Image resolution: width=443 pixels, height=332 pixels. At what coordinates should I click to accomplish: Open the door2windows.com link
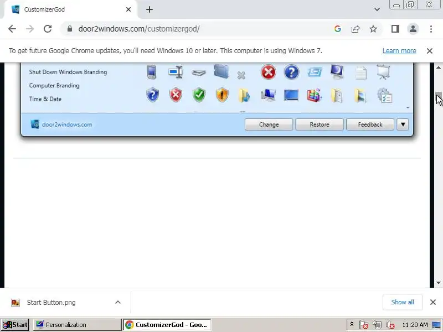(x=67, y=124)
